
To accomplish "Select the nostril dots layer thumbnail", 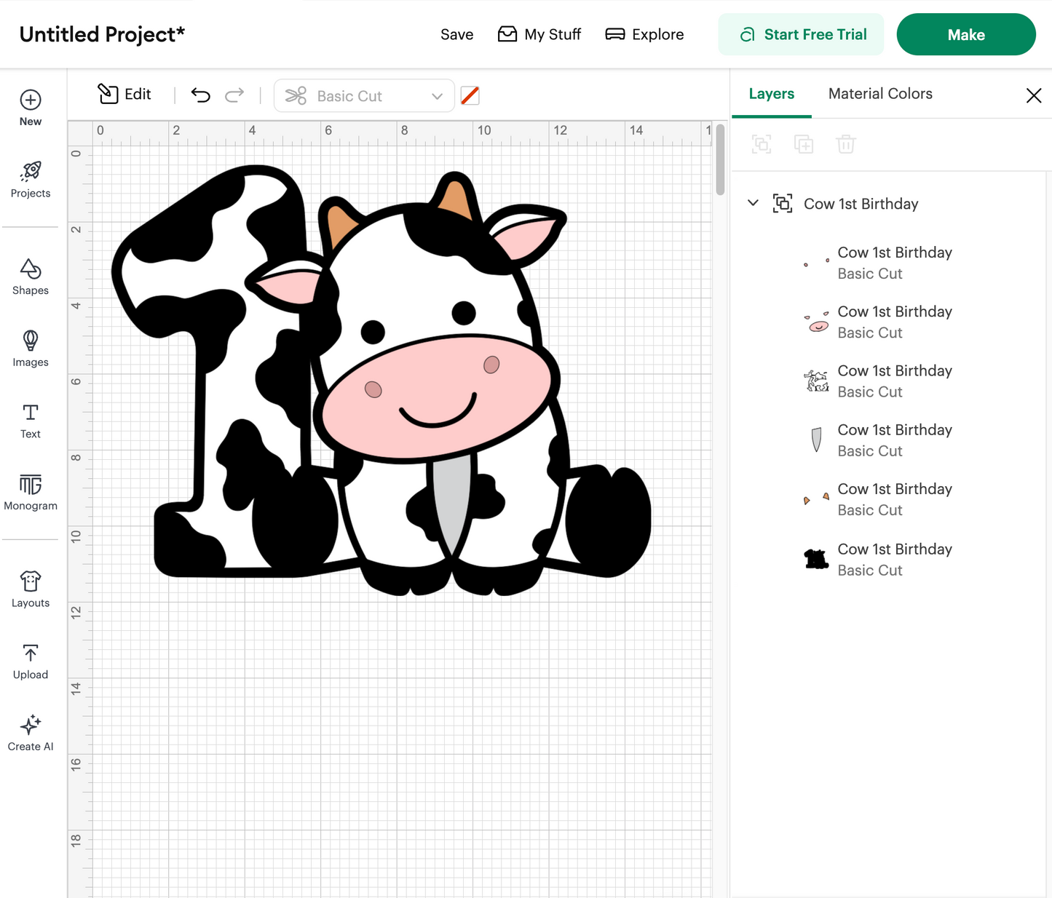I will tap(816, 263).
